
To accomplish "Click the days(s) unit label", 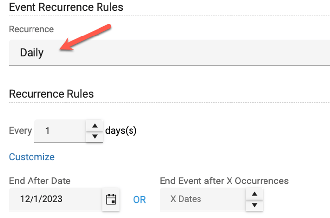I will tap(121, 131).
